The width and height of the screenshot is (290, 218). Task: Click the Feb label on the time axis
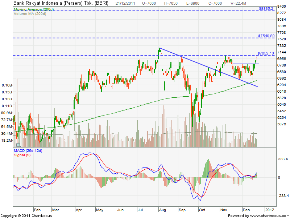click(x=37, y=210)
